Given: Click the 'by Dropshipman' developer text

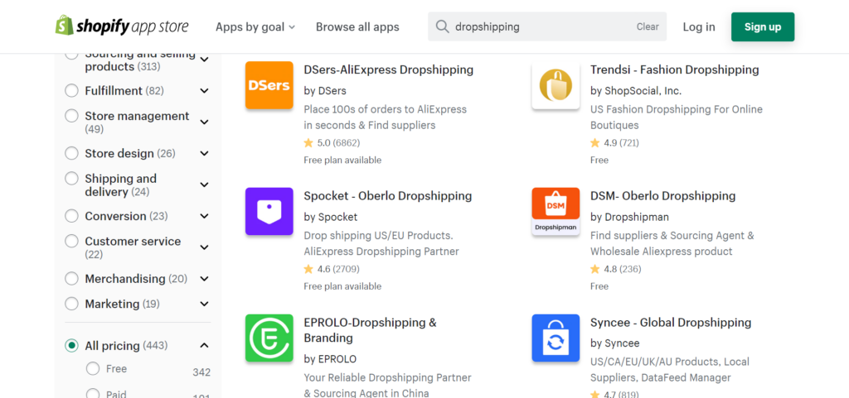Looking at the screenshot, I should click(x=629, y=217).
